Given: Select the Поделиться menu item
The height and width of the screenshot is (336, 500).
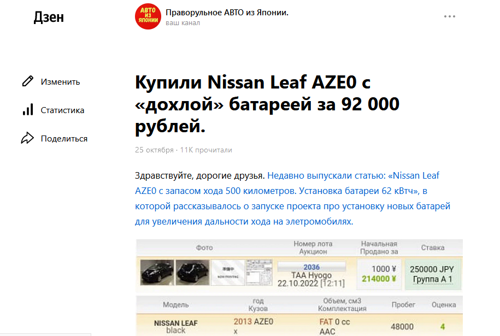Looking at the screenshot, I should (64, 139).
